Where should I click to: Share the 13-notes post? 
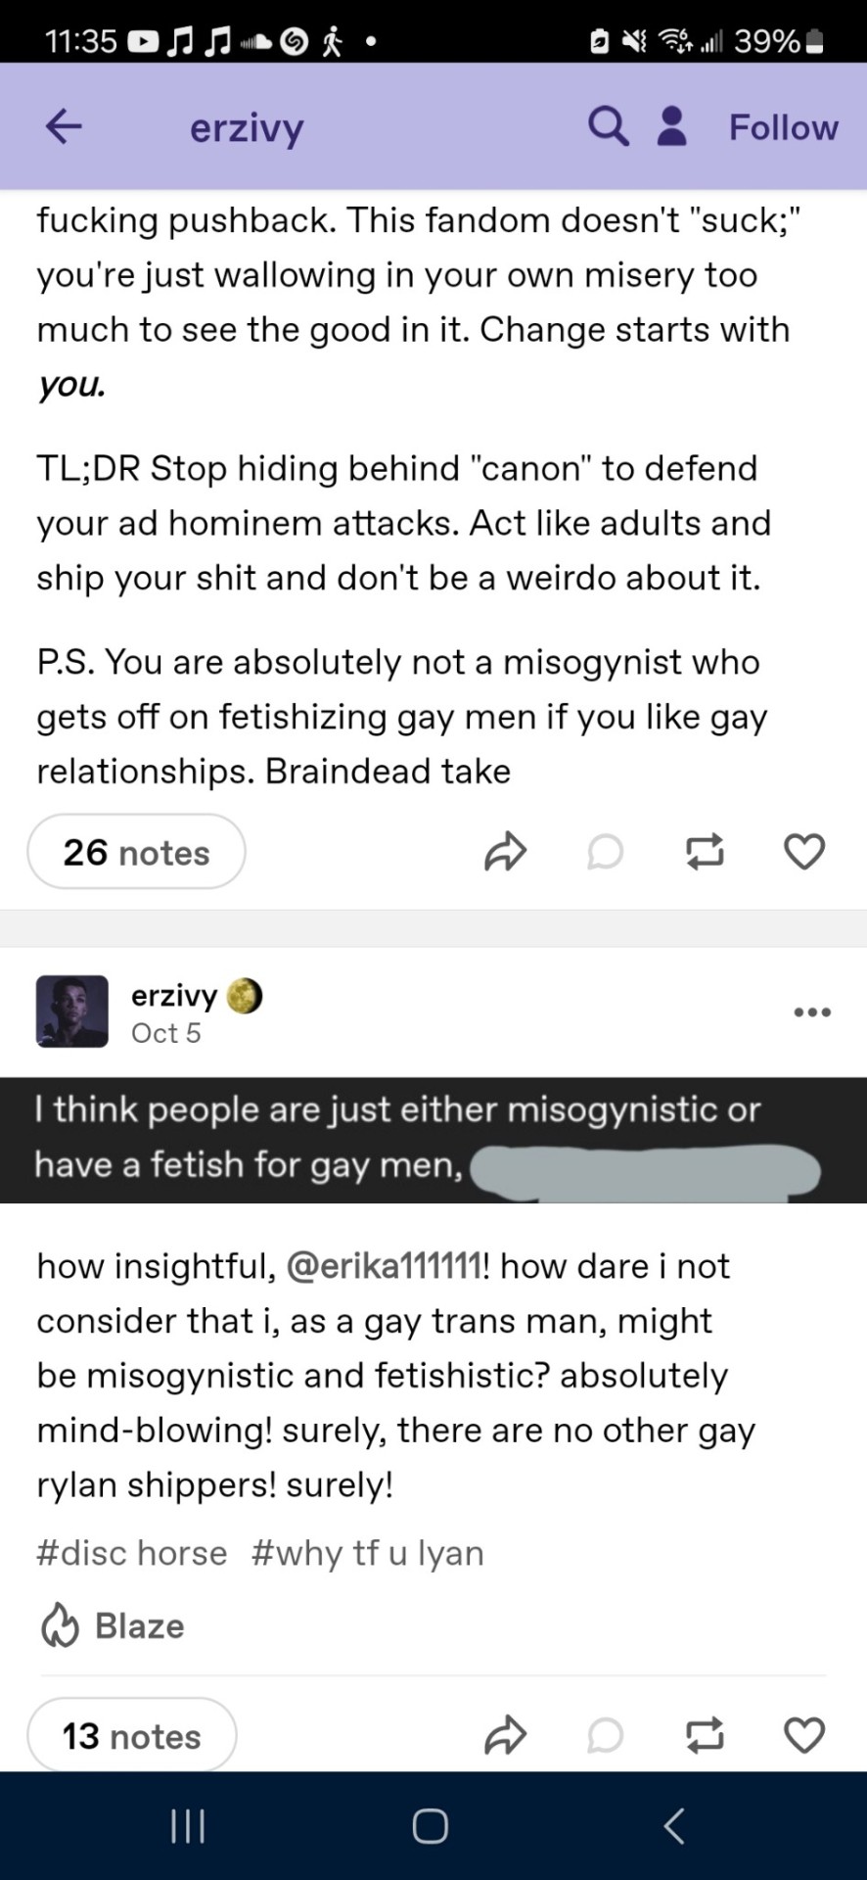click(x=505, y=1736)
